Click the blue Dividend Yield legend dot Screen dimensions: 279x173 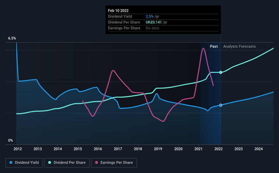click(11, 162)
